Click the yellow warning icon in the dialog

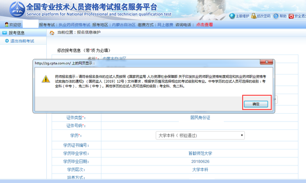pos(45,79)
